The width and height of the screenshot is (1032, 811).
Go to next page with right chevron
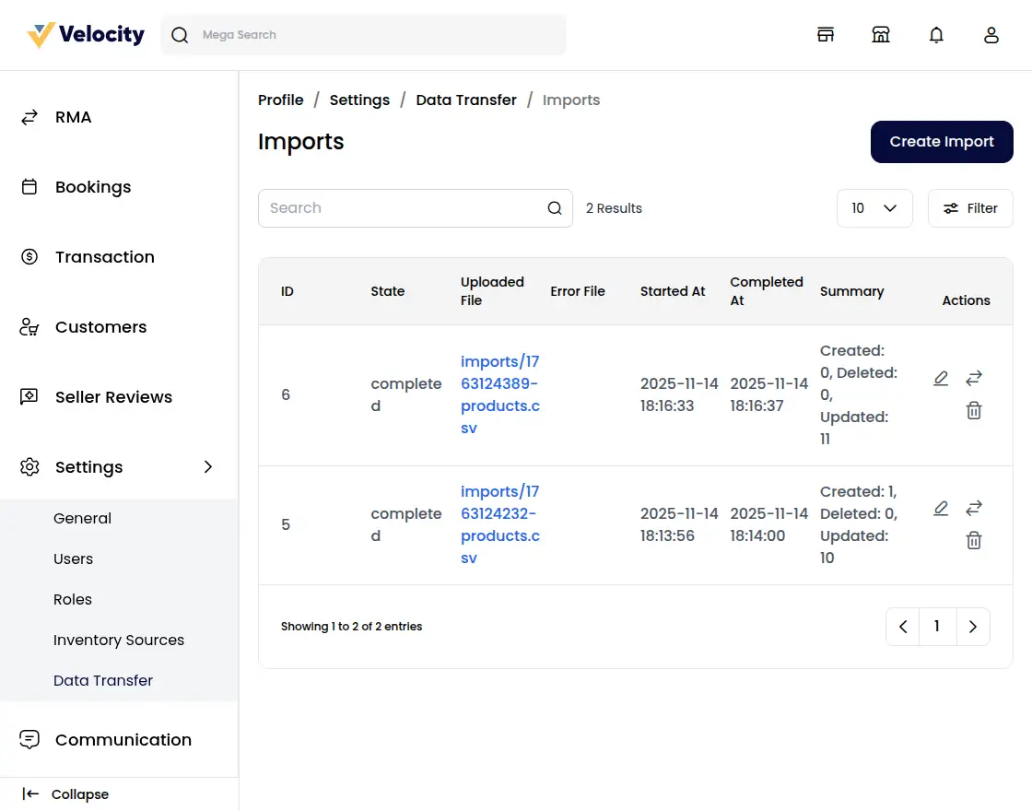point(973,626)
